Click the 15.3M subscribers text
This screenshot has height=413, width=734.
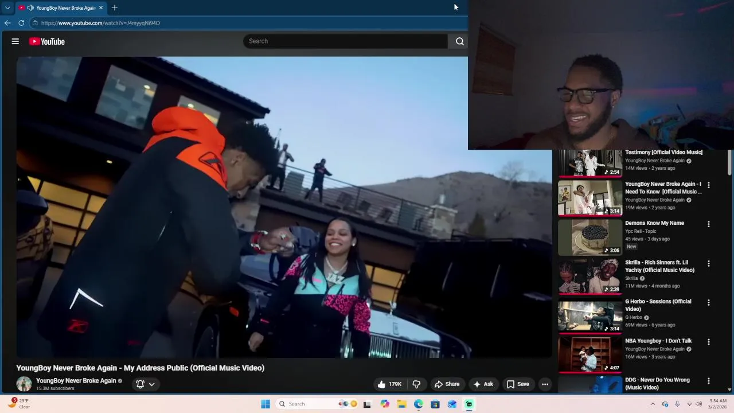55,388
